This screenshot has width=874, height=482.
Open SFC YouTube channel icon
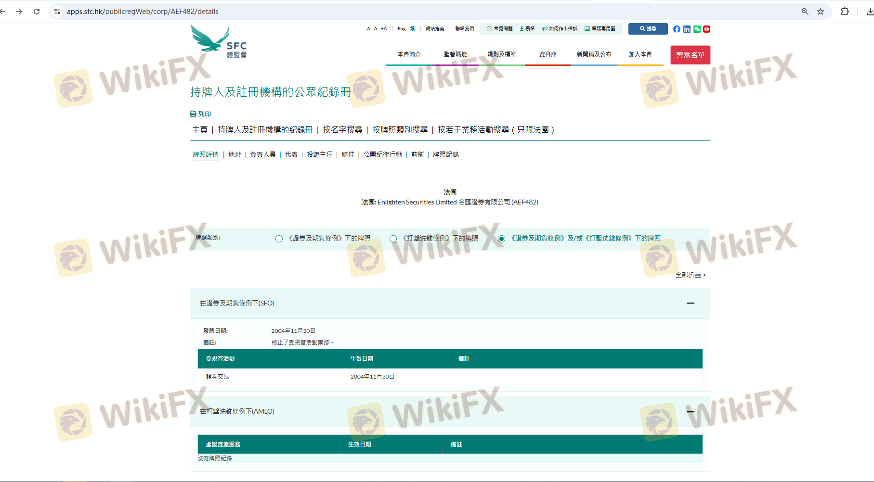point(706,29)
